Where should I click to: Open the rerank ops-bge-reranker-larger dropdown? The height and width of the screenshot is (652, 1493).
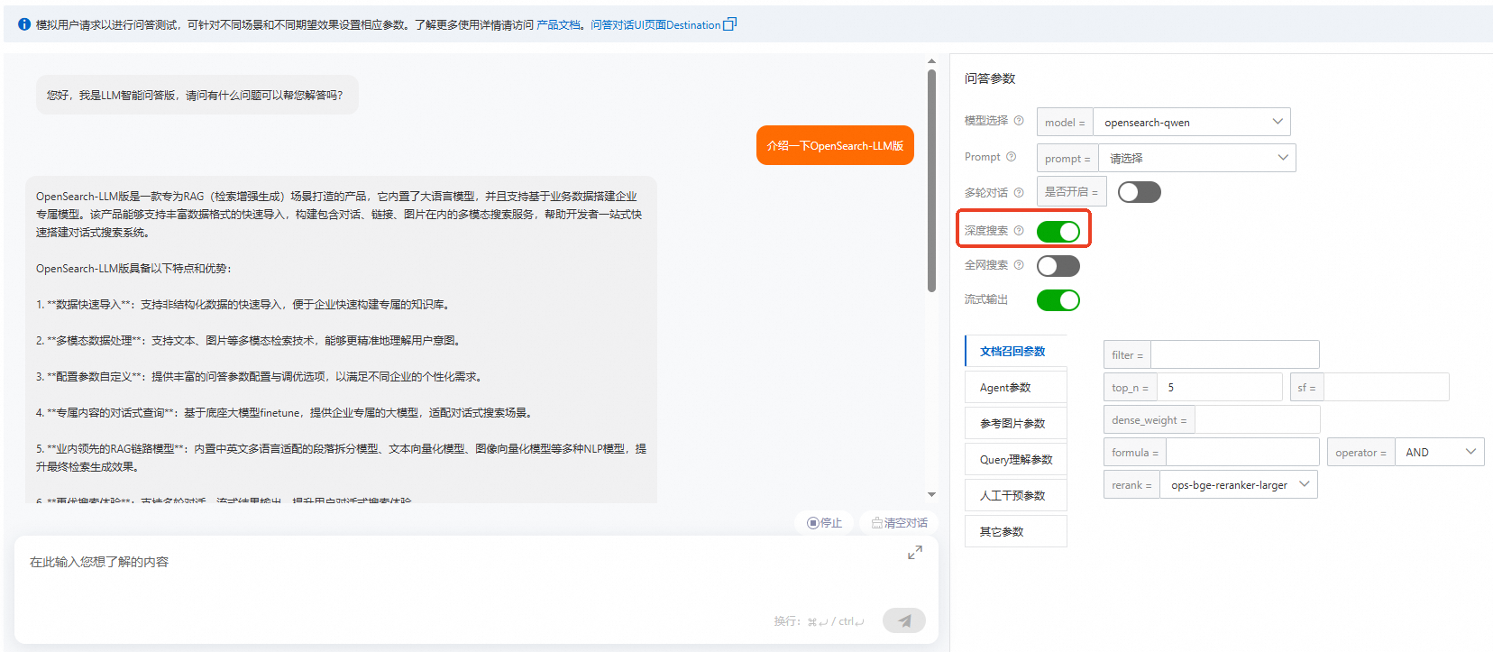pos(1239,484)
